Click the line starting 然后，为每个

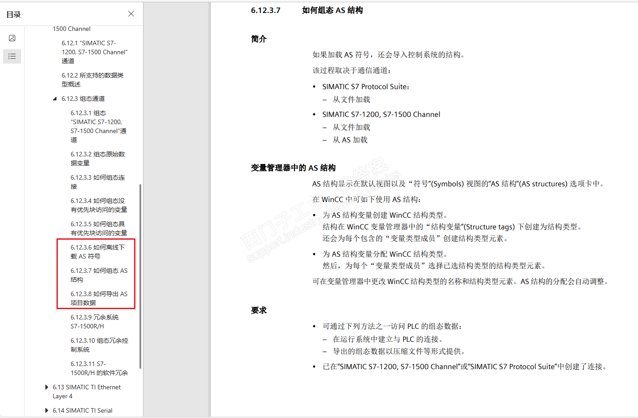(435, 266)
